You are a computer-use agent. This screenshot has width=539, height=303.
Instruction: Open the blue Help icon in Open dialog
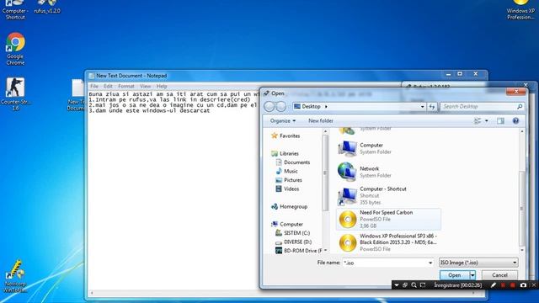(515, 121)
